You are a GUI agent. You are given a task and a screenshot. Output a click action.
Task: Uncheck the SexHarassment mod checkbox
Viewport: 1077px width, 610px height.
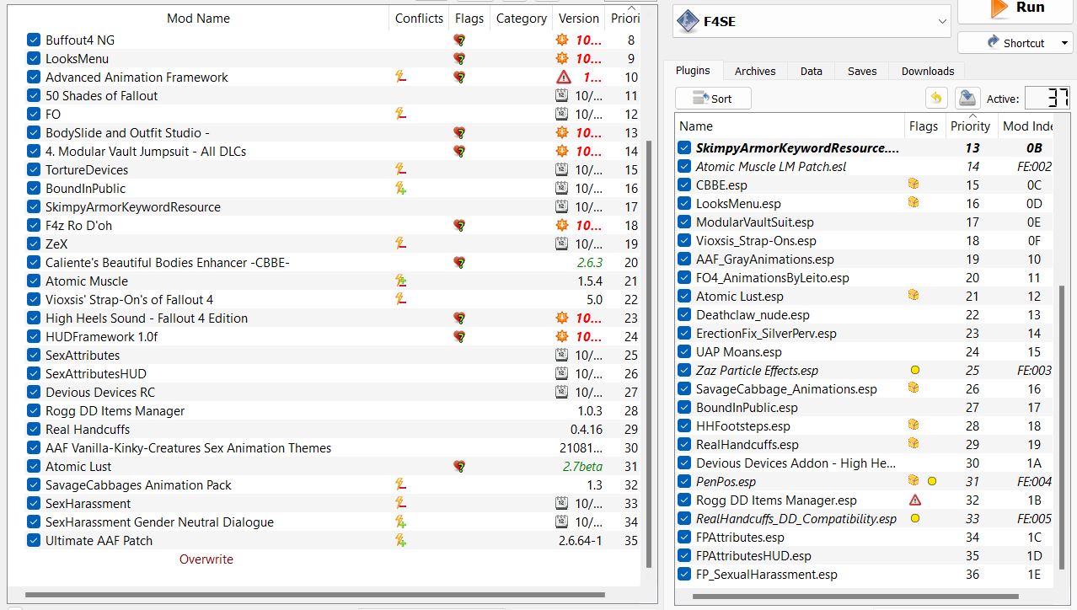(x=34, y=503)
